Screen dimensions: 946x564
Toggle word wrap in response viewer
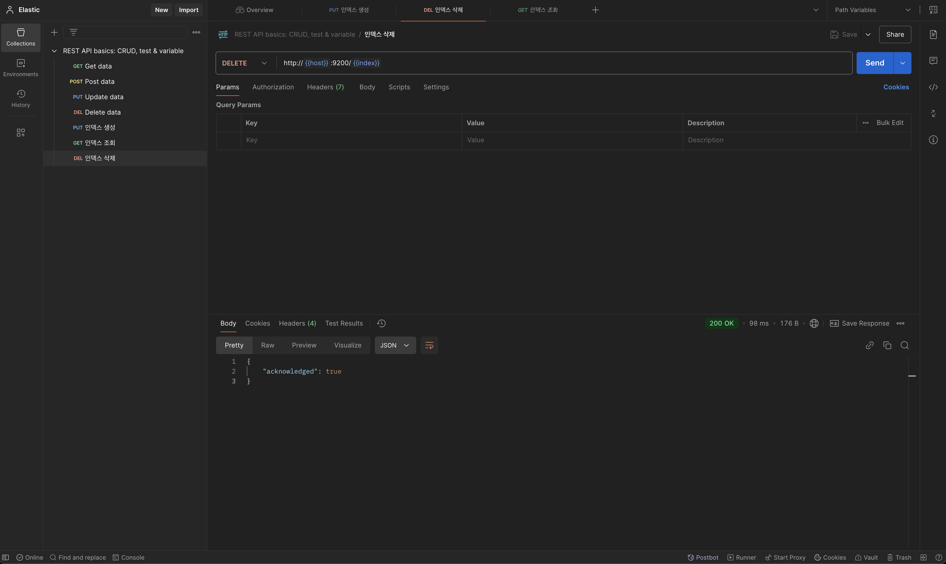(429, 345)
